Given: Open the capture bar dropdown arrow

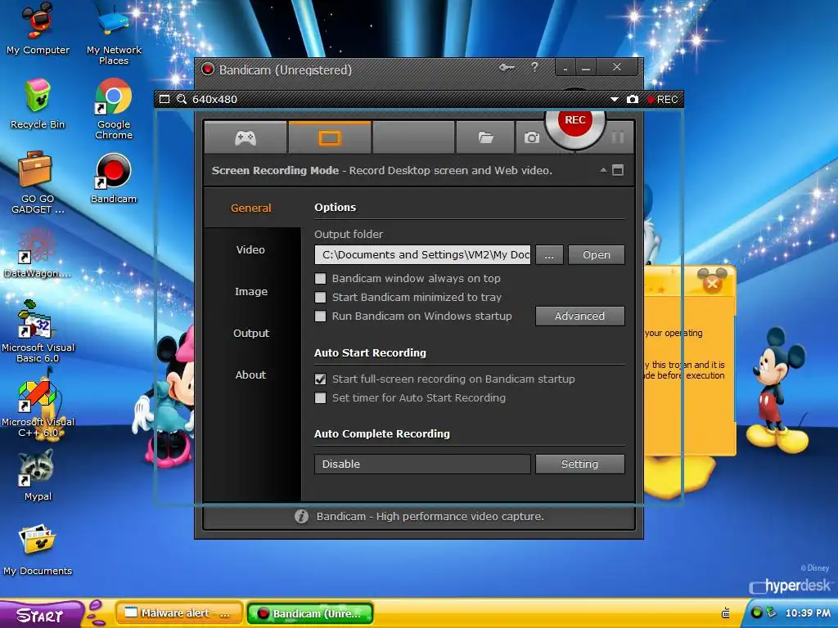Looking at the screenshot, I should (x=615, y=99).
